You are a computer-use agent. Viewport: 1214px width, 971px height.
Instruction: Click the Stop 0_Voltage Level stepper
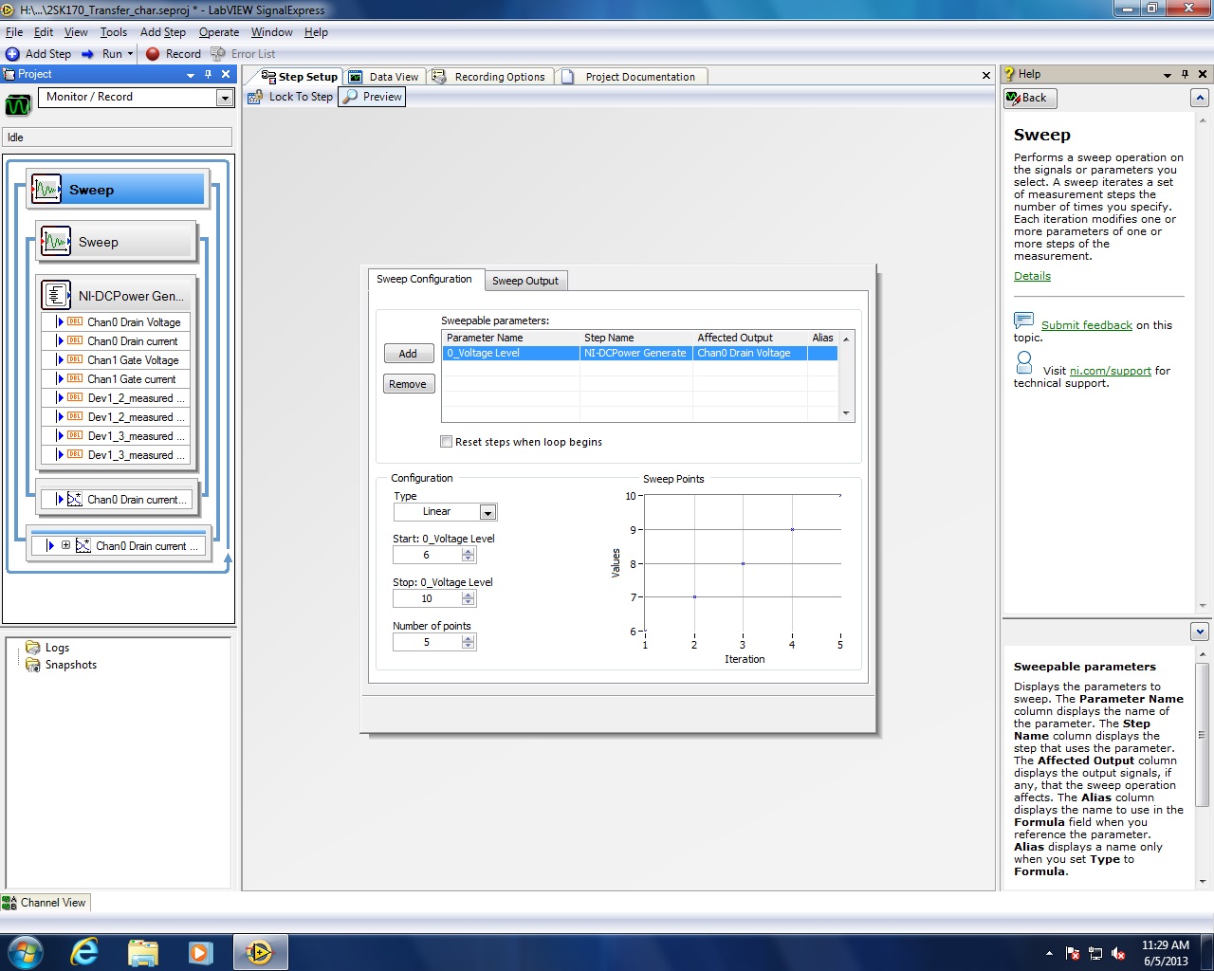click(x=469, y=599)
